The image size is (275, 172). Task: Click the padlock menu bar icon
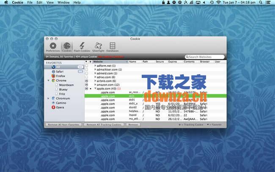163,2
